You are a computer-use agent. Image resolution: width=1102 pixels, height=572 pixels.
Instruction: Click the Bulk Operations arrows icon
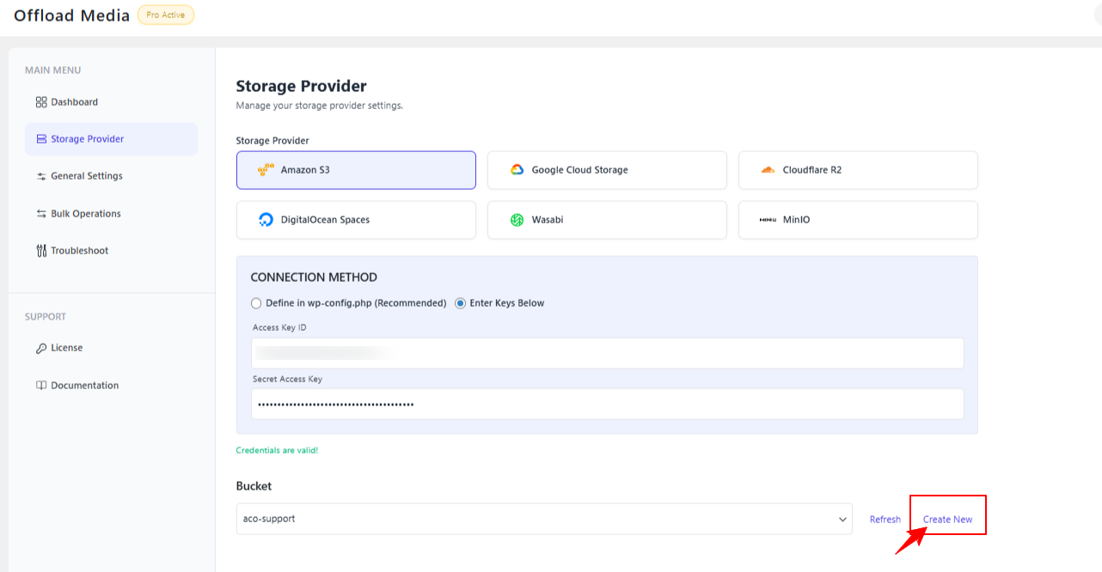[x=41, y=214]
